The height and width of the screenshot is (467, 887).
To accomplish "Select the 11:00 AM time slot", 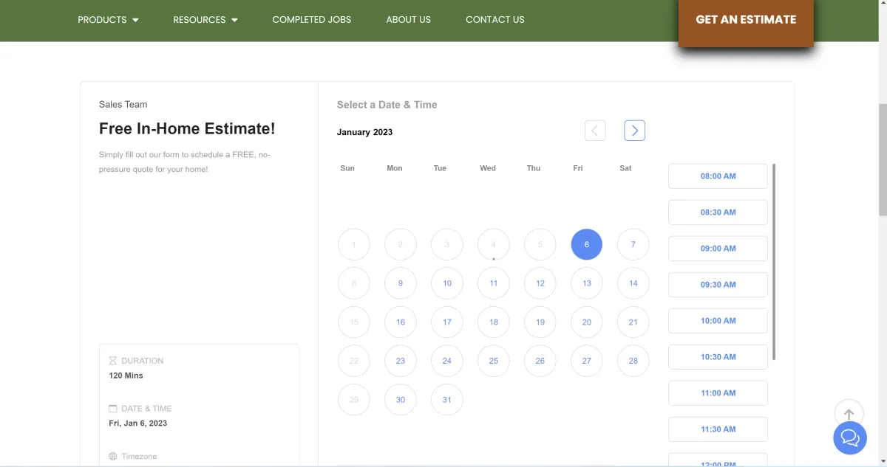I will (718, 393).
